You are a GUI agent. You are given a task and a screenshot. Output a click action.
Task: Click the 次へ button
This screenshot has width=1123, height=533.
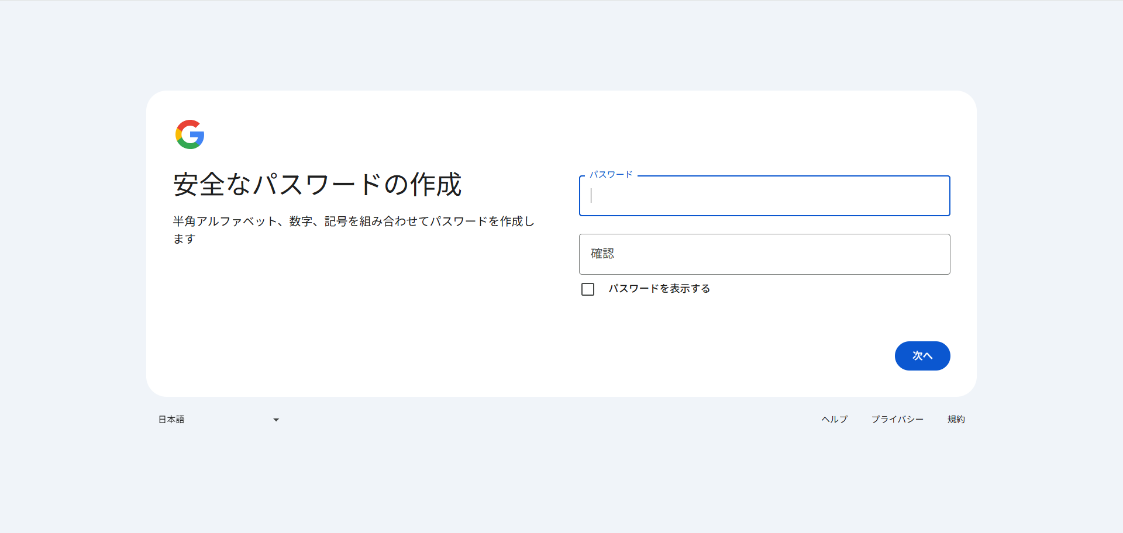point(922,355)
